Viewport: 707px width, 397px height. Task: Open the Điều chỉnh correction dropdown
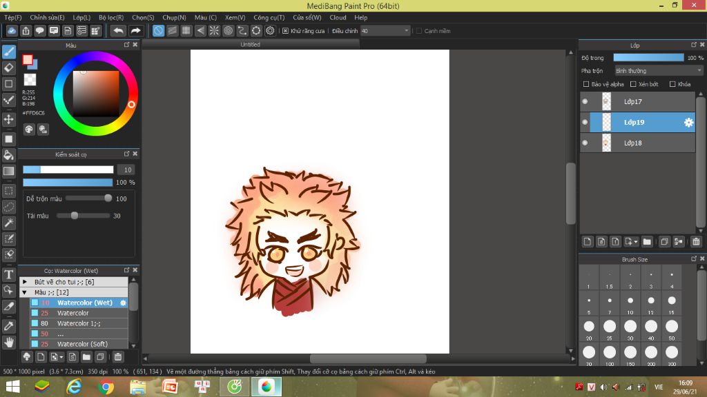pos(385,31)
